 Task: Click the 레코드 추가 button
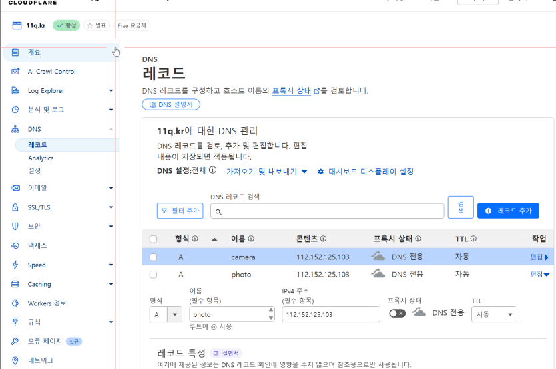coord(508,211)
